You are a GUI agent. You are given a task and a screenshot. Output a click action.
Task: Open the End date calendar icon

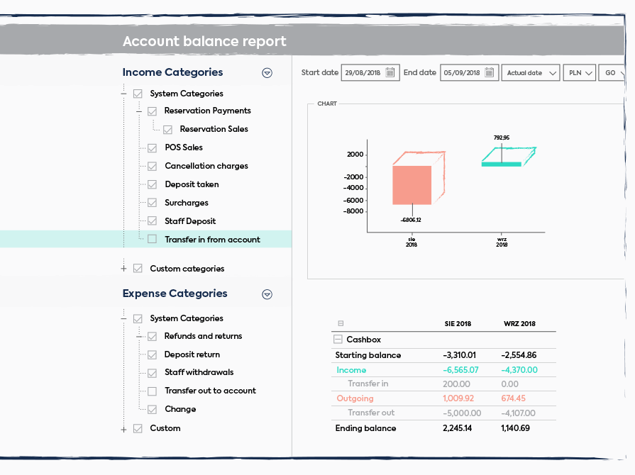(490, 73)
